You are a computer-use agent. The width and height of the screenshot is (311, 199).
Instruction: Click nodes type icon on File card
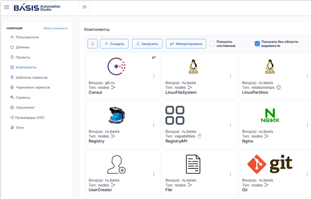click(x=190, y=185)
